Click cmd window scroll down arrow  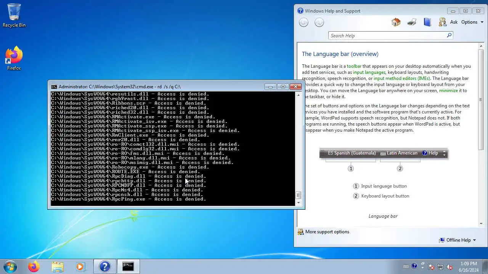pos(298,203)
